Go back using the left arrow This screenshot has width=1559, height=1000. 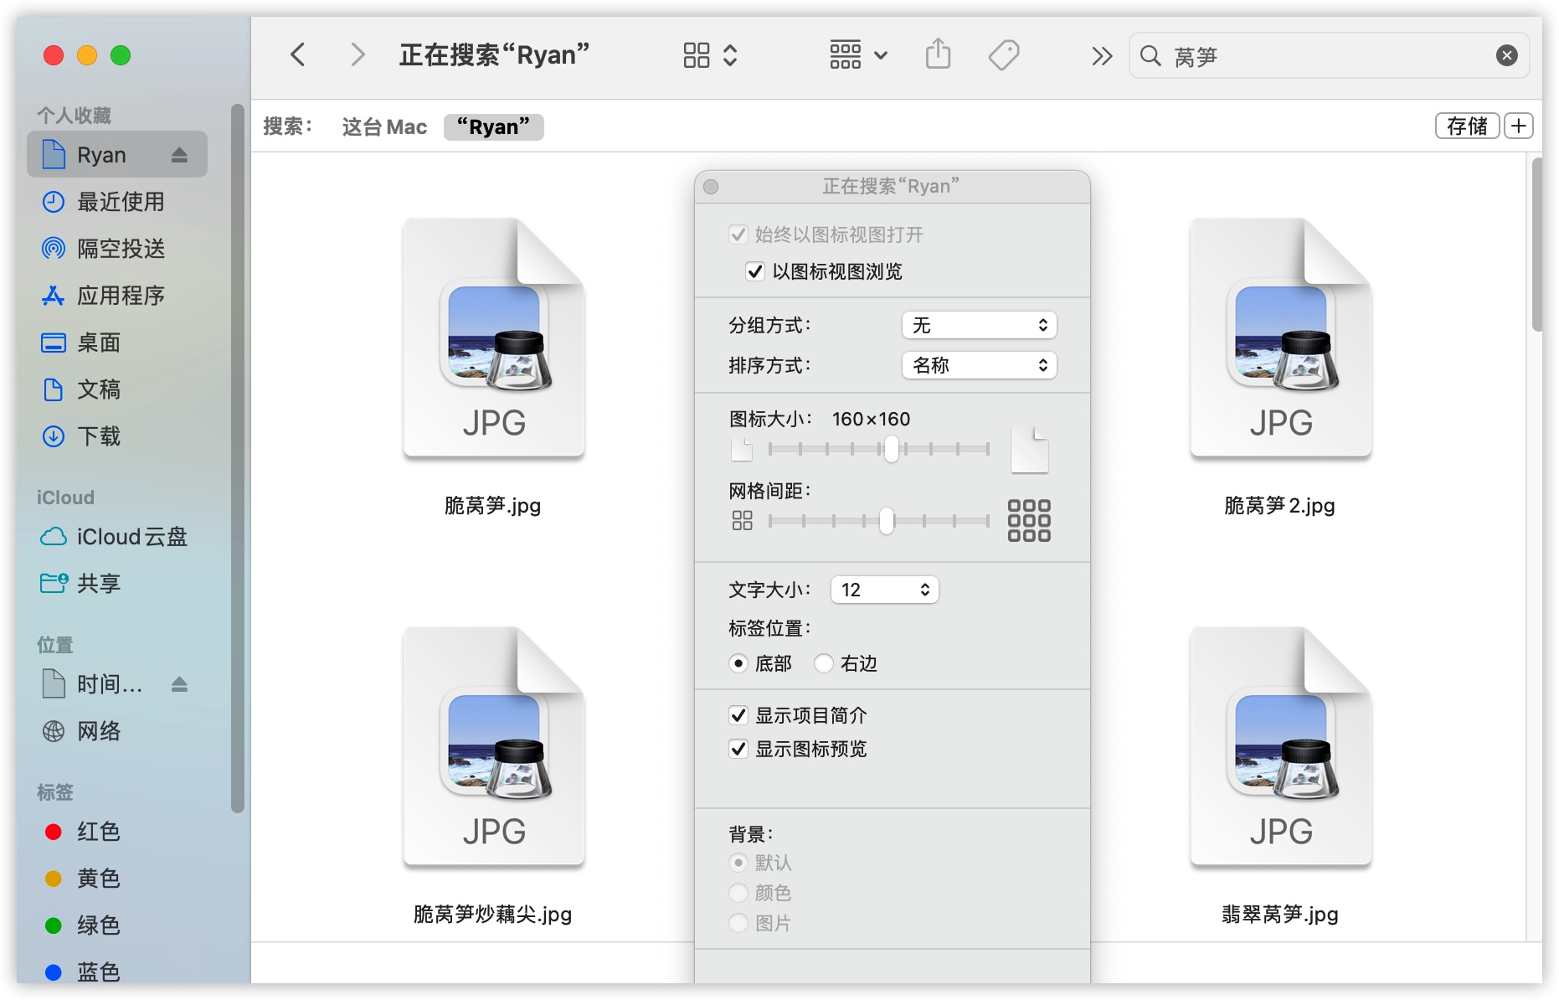click(298, 55)
